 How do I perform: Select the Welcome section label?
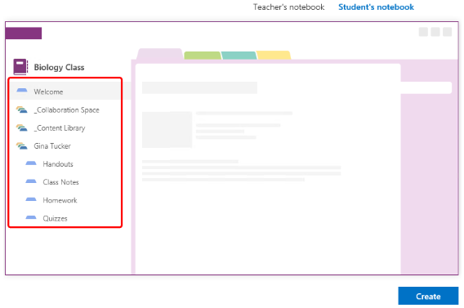point(48,92)
